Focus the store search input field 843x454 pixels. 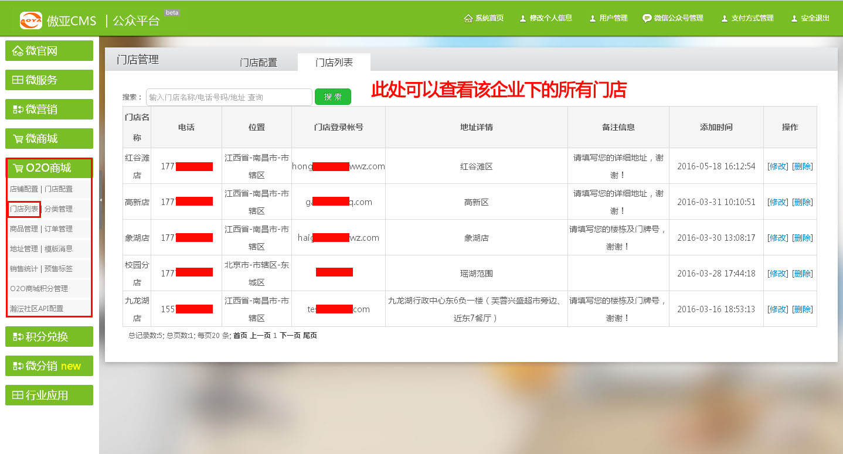pyautogui.click(x=229, y=97)
